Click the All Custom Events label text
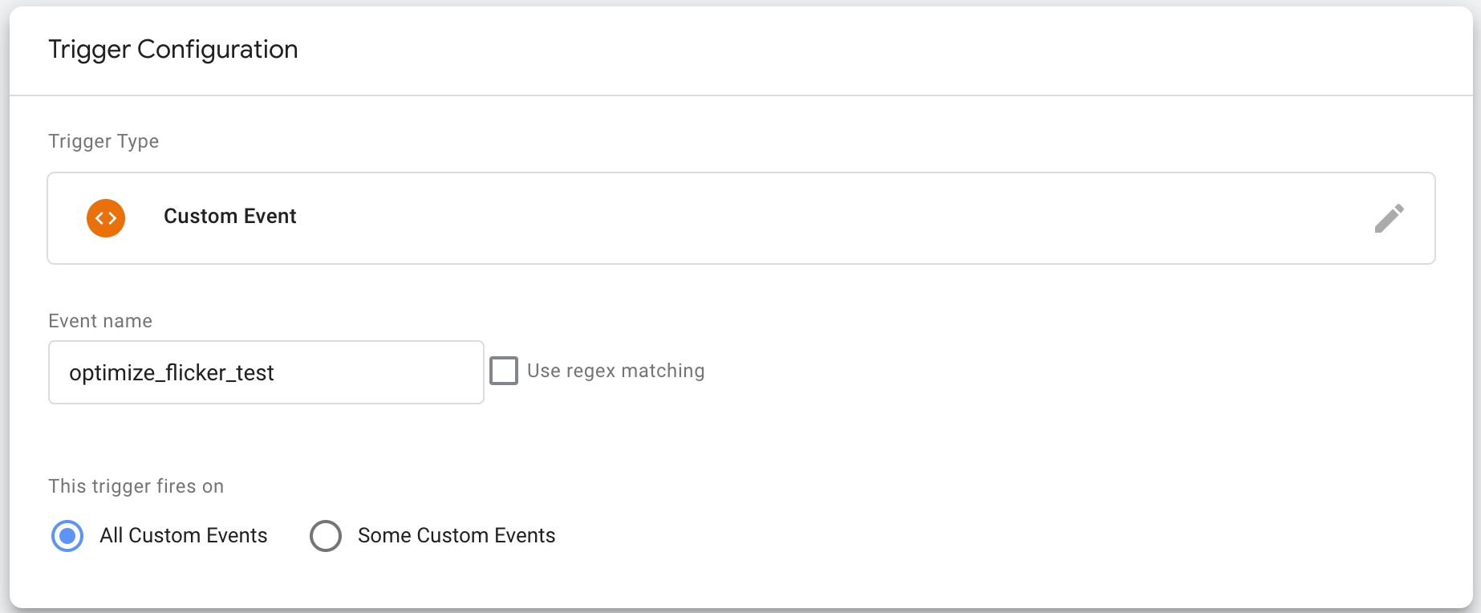Screen dimensions: 1481x613 (184, 536)
